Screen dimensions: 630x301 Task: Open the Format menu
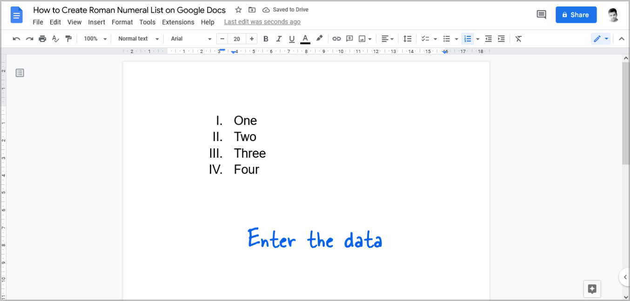(x=122, y=22)
